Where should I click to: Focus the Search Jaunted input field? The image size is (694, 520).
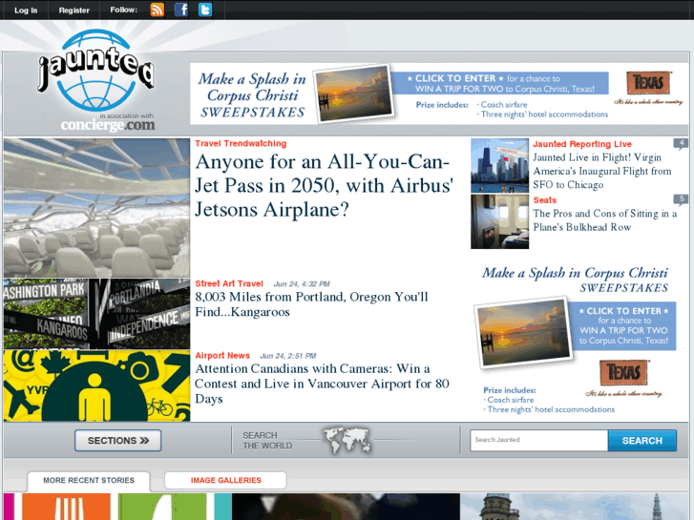539,441
